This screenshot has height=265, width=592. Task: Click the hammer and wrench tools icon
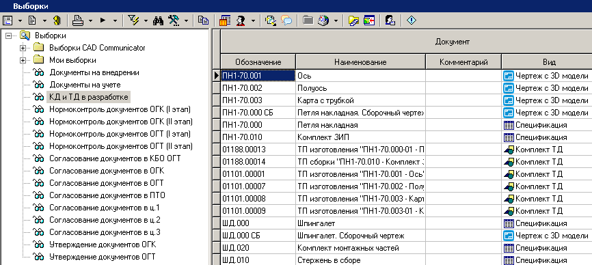[x=174, y=20]
